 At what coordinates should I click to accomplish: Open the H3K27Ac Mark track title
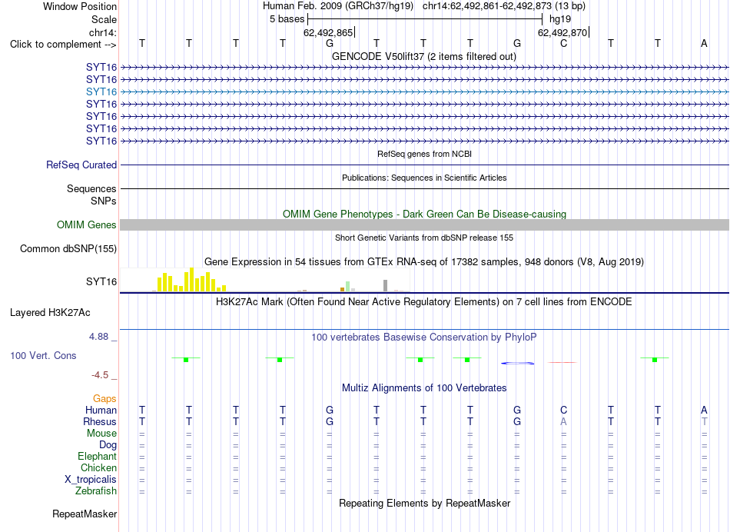coord(424,302)
